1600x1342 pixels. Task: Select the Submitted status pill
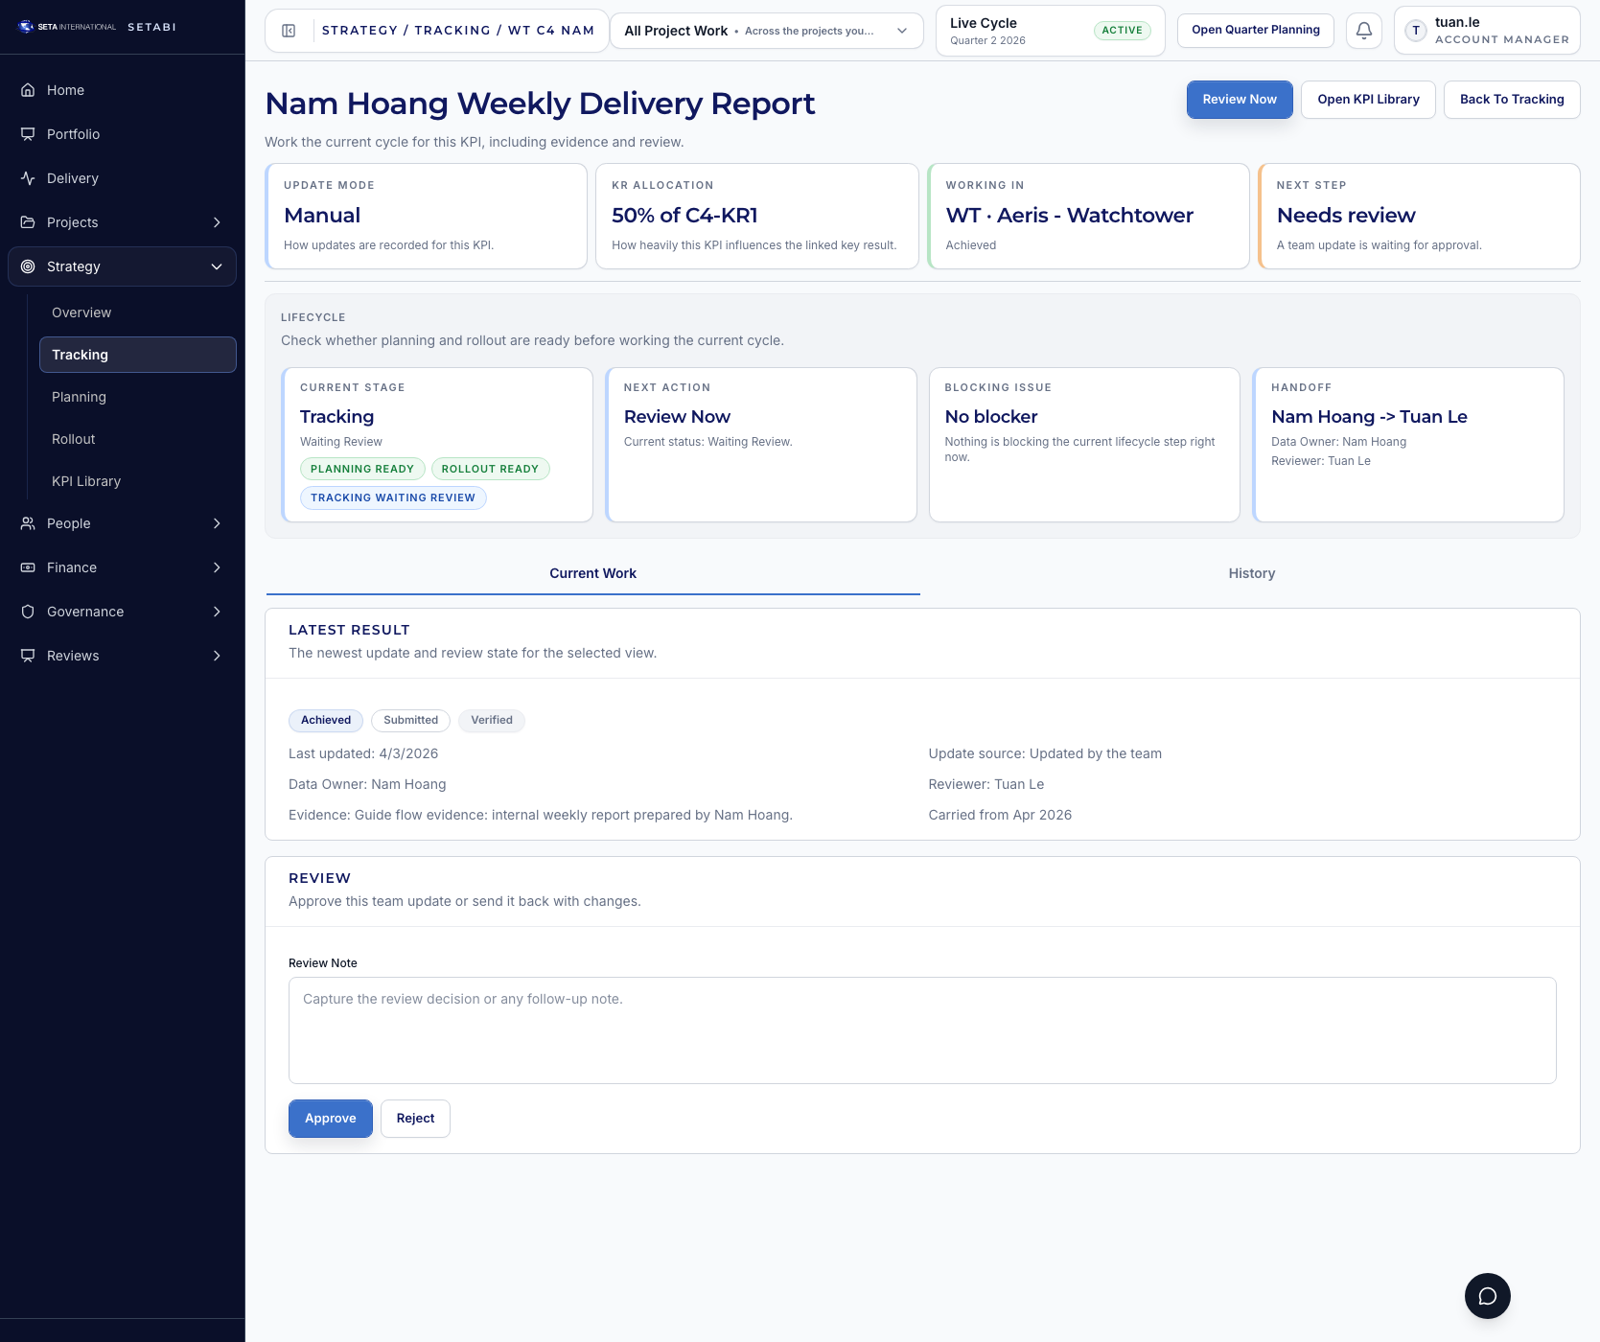(410, 720)
